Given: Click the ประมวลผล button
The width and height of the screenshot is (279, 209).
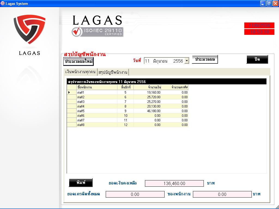Looking at the screenshot, I should coord(205,59).
